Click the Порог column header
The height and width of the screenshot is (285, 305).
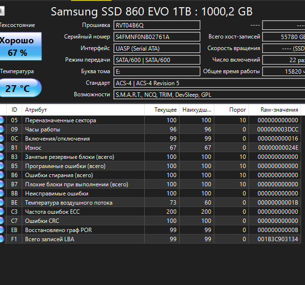click(x=232, y=110)
